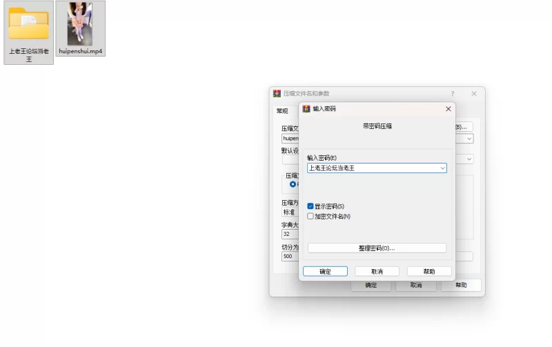Expand the archive name dropdown arrow
This screenshot has height=347, width=552.
click(469, 139)
